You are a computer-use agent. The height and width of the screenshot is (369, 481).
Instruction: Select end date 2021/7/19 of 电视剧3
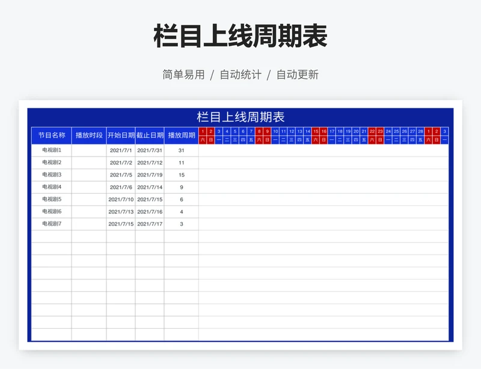point(150,175)
